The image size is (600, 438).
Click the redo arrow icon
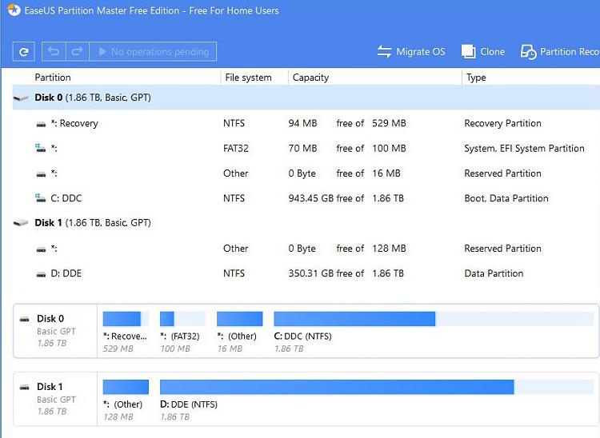(x=78, y=51)
